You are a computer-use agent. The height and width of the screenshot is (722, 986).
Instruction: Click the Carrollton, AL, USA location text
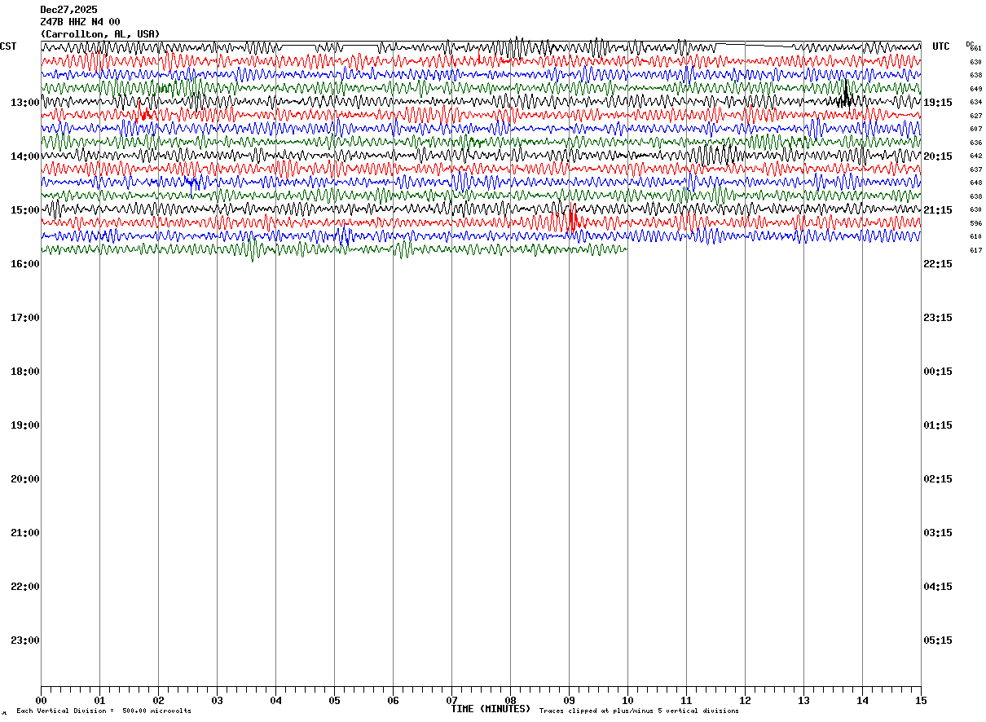point(99,34)
